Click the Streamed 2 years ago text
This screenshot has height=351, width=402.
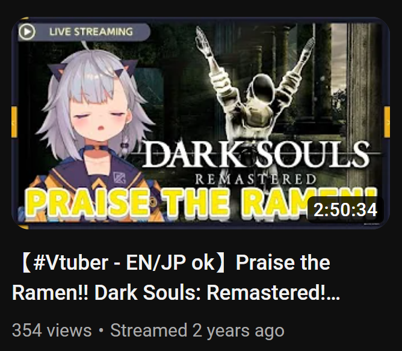197,330
